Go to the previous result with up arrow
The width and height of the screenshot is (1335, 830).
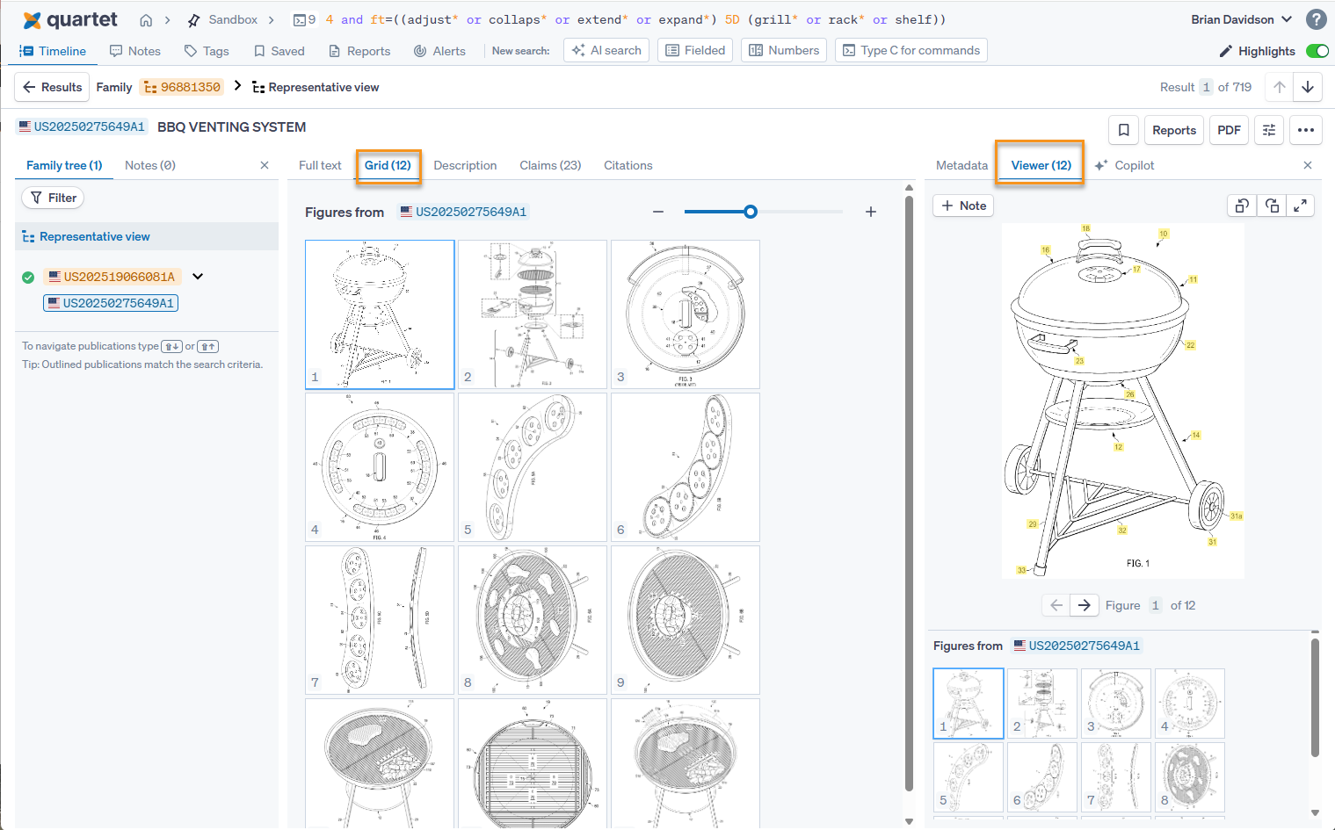coord(1280,87)
